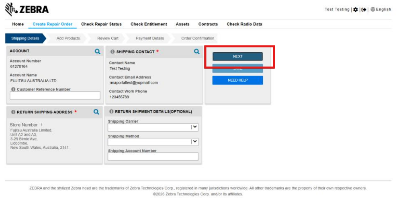
Task: Go to the Home tab
Action: coord(18,24)
